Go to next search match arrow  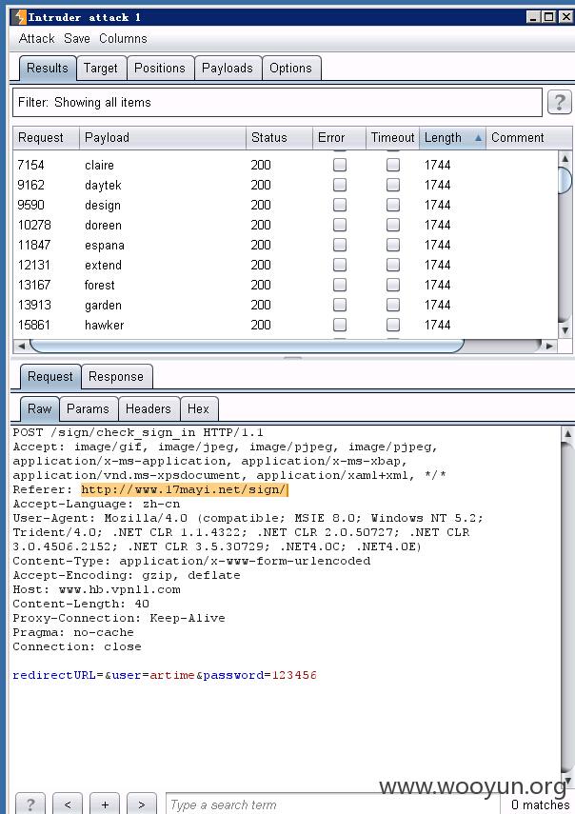pos(142,804)
